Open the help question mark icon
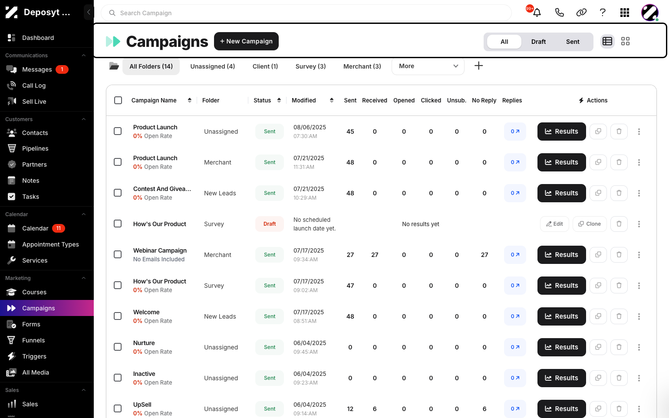This screenshot has width=669, height=418. 603,13
